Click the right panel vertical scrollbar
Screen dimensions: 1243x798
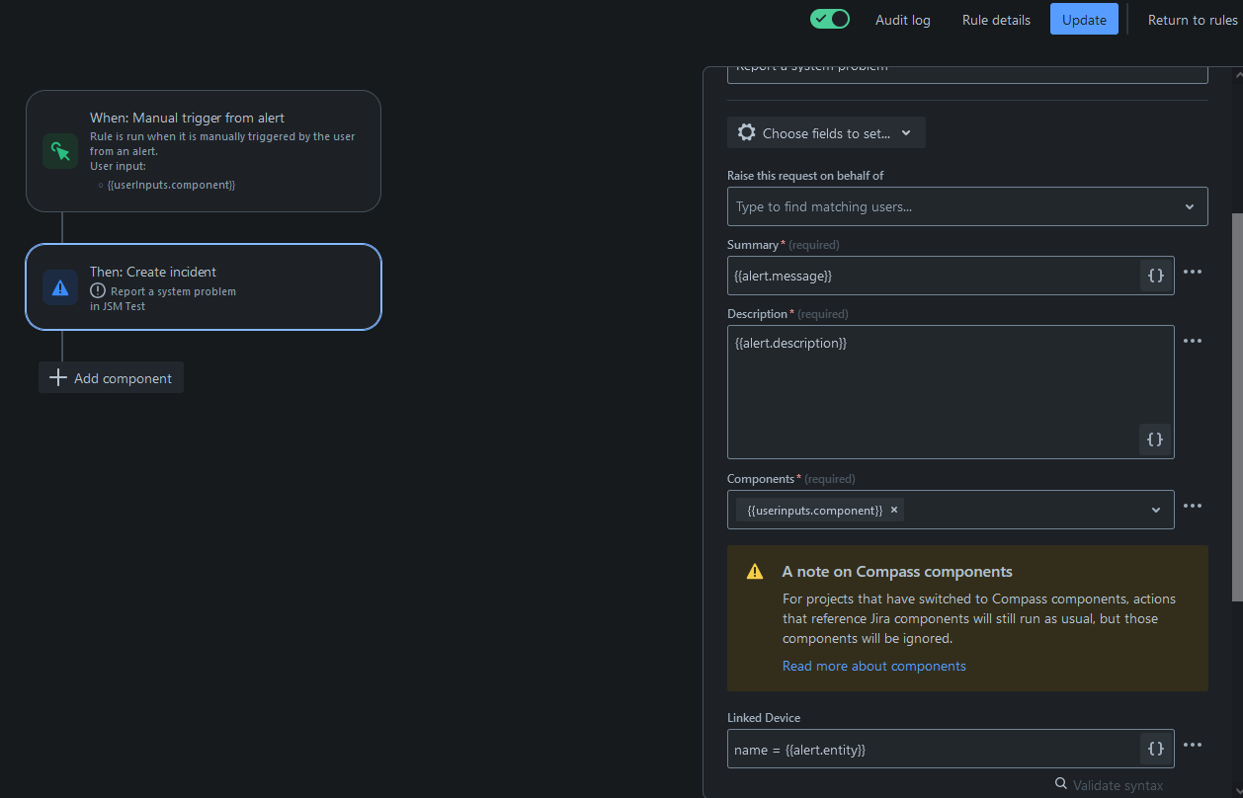(1237, 405)
